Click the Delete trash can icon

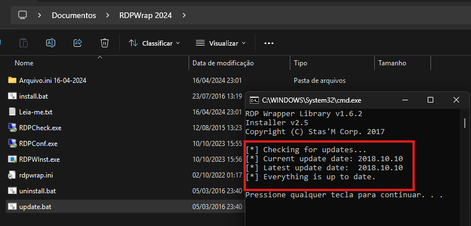105,43
